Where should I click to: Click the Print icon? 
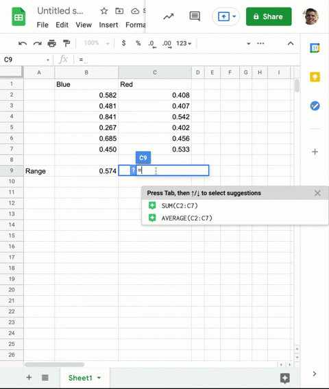click(51, 43)
